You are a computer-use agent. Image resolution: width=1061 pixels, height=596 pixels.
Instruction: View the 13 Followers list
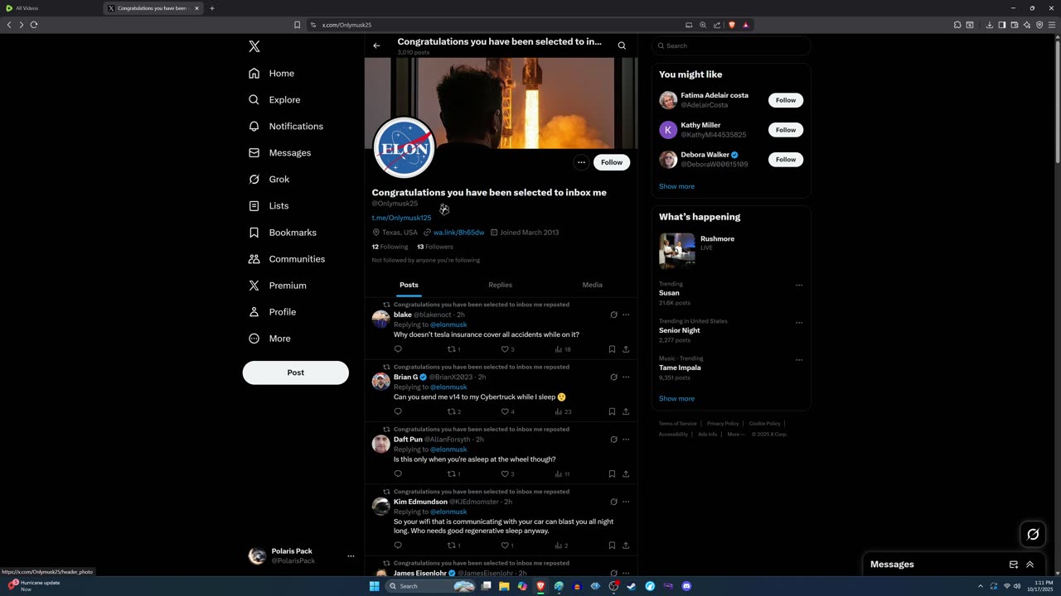[x=435, y=247]
